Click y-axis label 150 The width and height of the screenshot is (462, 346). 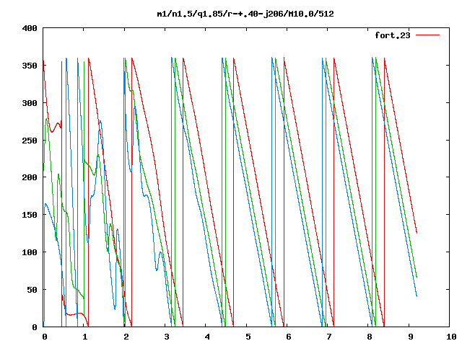[x=30, y=215]
